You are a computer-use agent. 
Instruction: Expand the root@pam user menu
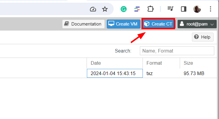tap(197, 24)
